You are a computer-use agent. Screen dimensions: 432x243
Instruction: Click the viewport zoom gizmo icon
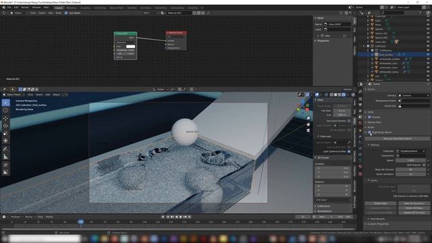point(308,118)
